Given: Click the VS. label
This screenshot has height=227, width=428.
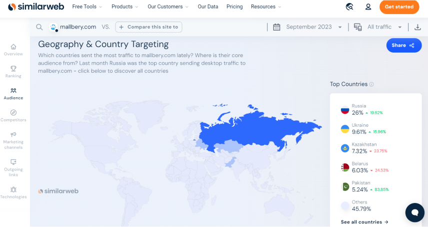Looking at the screenshot, I should (105, 27).
